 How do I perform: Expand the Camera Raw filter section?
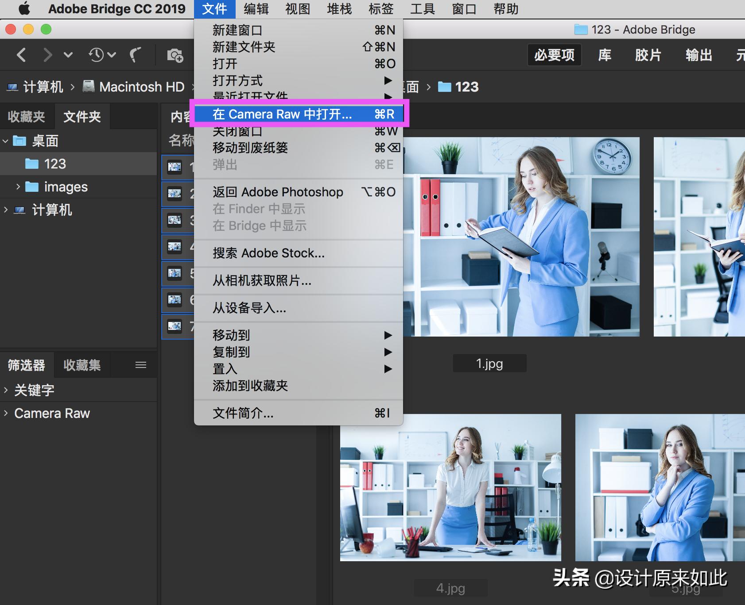(6, 413)
